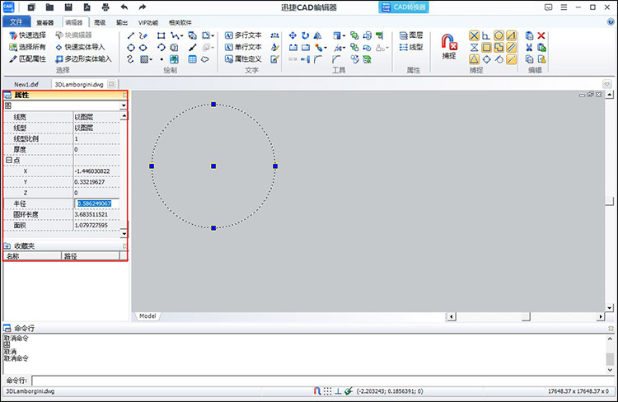Screen dimensions: 618x402
Task: Toggle triangle midpoint snap mode
Action: (x=474, y=59)
